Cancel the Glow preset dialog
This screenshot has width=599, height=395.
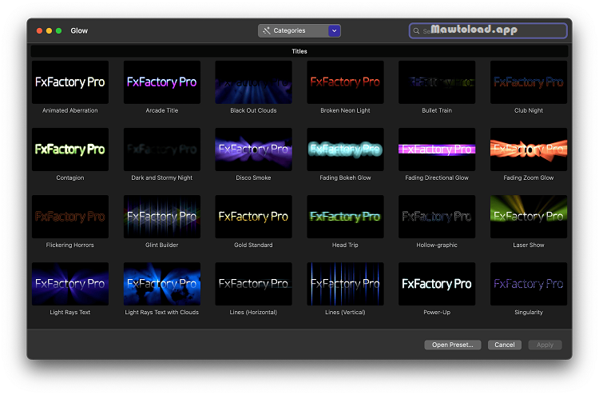[x=505, y=345]
